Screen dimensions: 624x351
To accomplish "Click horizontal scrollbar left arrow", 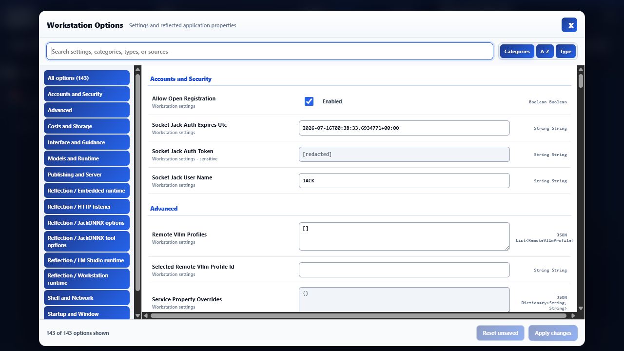I will (145, 316).
